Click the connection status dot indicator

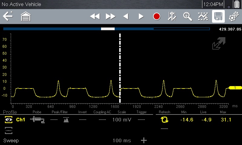click(x=229, y=7)
